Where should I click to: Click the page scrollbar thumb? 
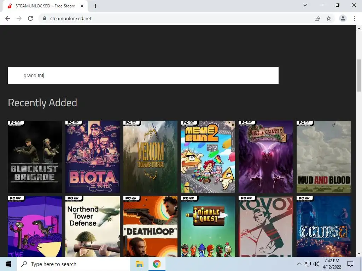[x=359, y=76]
